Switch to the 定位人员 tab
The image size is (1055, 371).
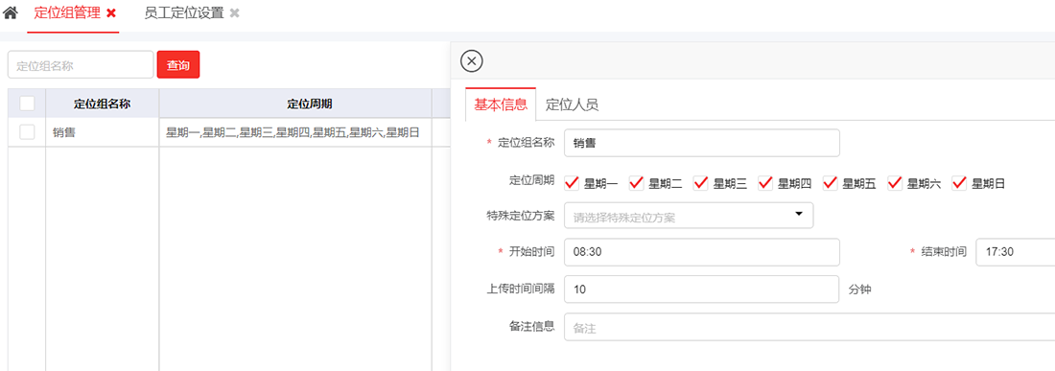click(572, 104)
